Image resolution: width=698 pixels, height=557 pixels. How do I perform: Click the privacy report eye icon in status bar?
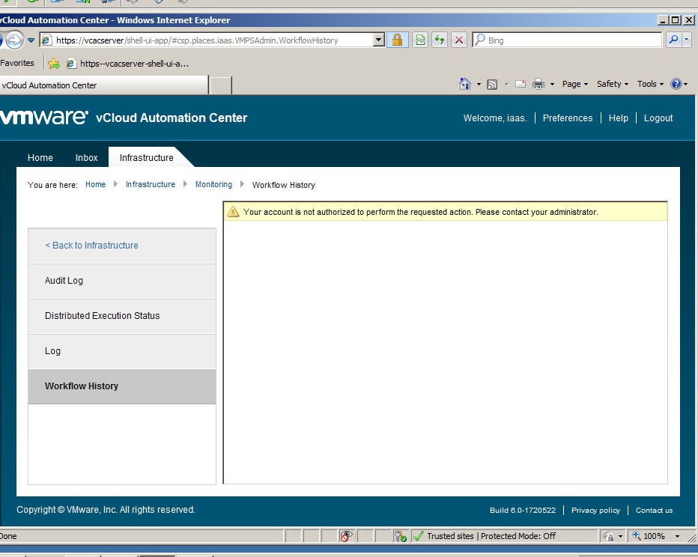(x=346, y=536)
